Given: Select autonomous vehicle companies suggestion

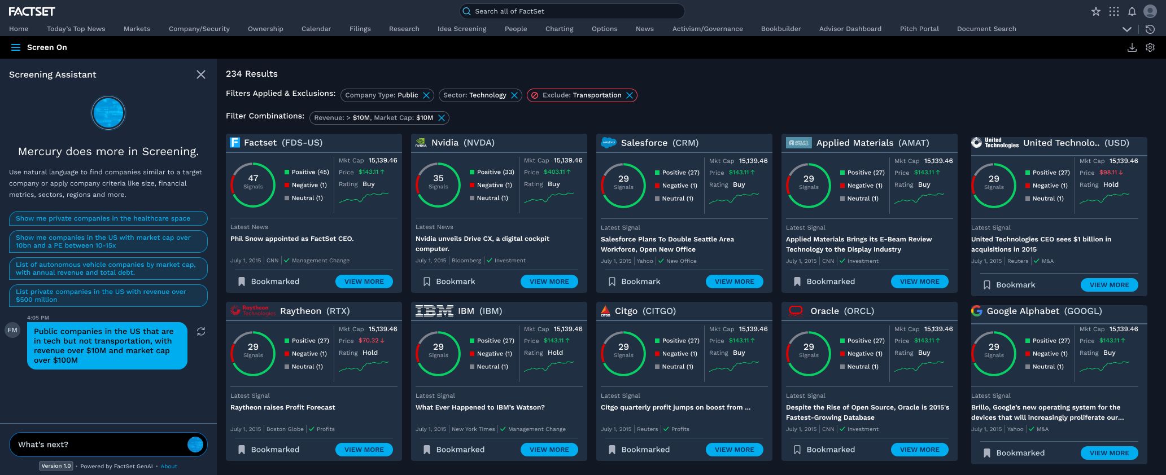Looking at the screenshot, I should pos(108,269).
